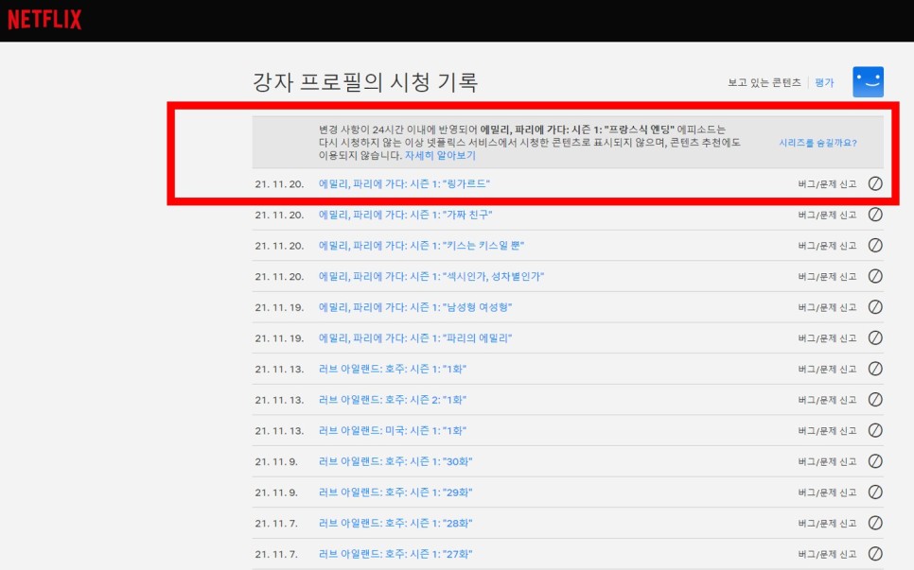Open the 자세히 알아보기 link
914x570 pixels.
[440, 155]
